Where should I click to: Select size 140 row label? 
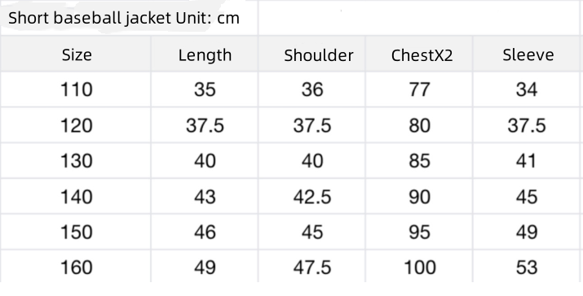click(76, 196)
